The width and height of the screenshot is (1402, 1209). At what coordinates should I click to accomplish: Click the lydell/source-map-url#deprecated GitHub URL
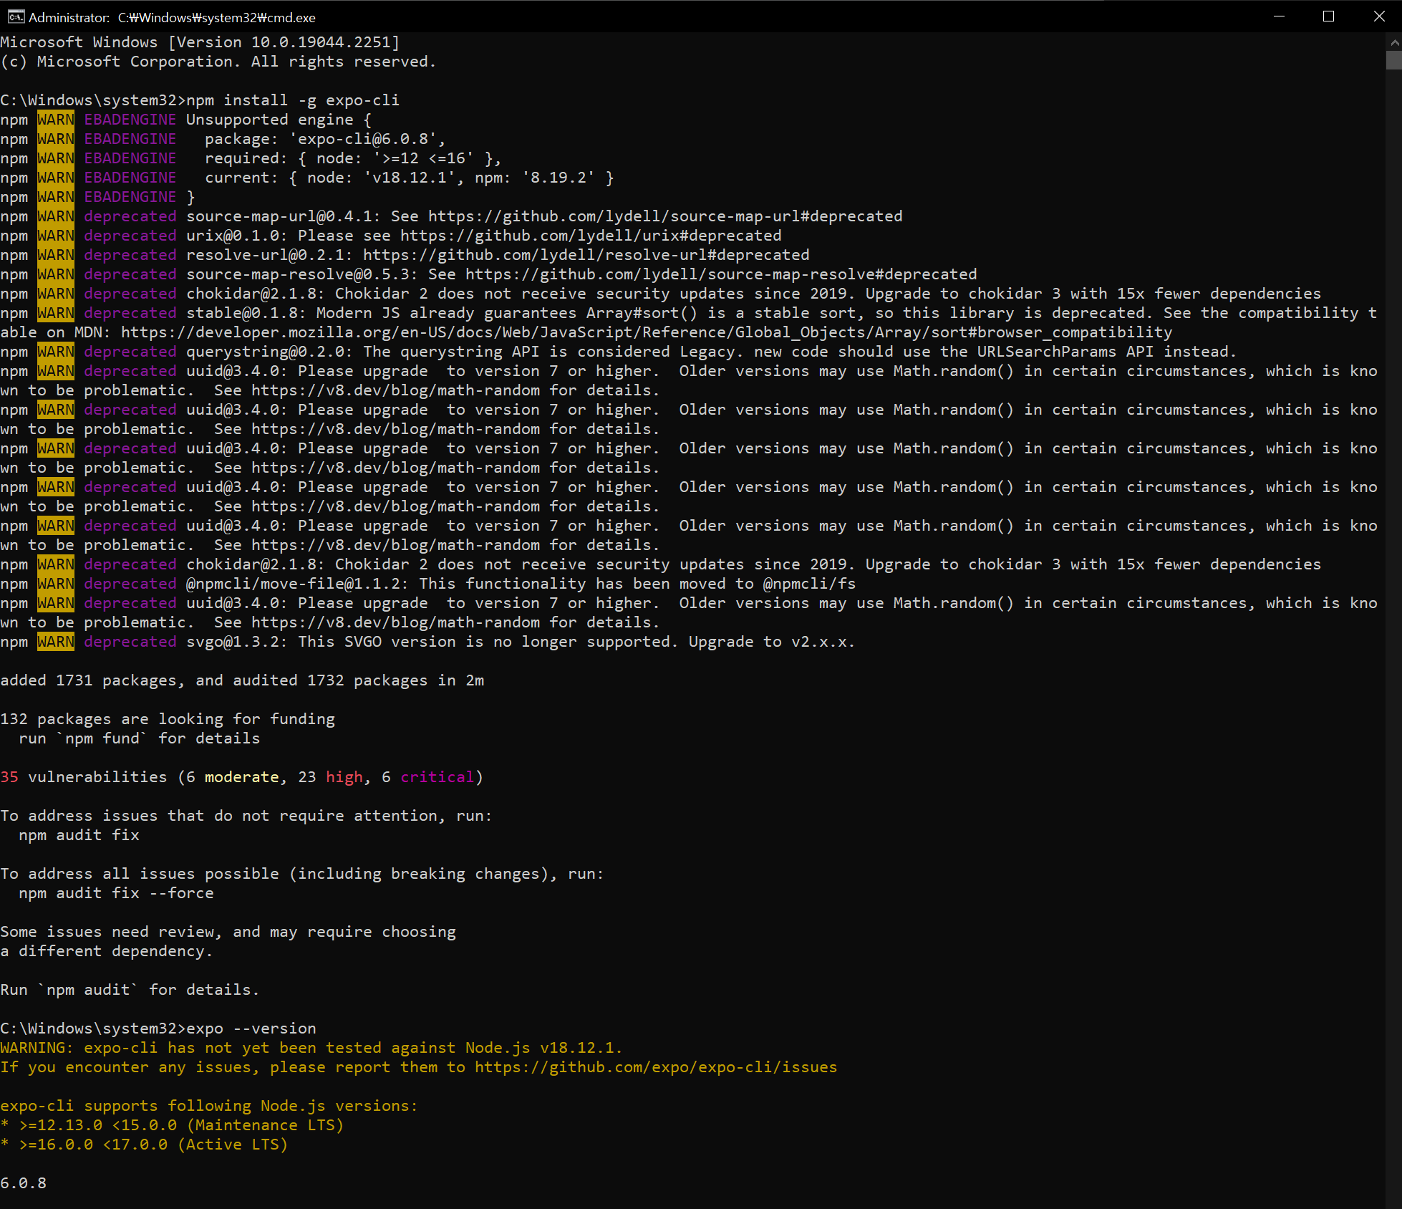(665, 216)
